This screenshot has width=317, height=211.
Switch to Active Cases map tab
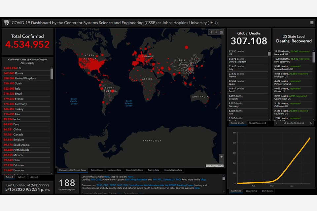97,170
